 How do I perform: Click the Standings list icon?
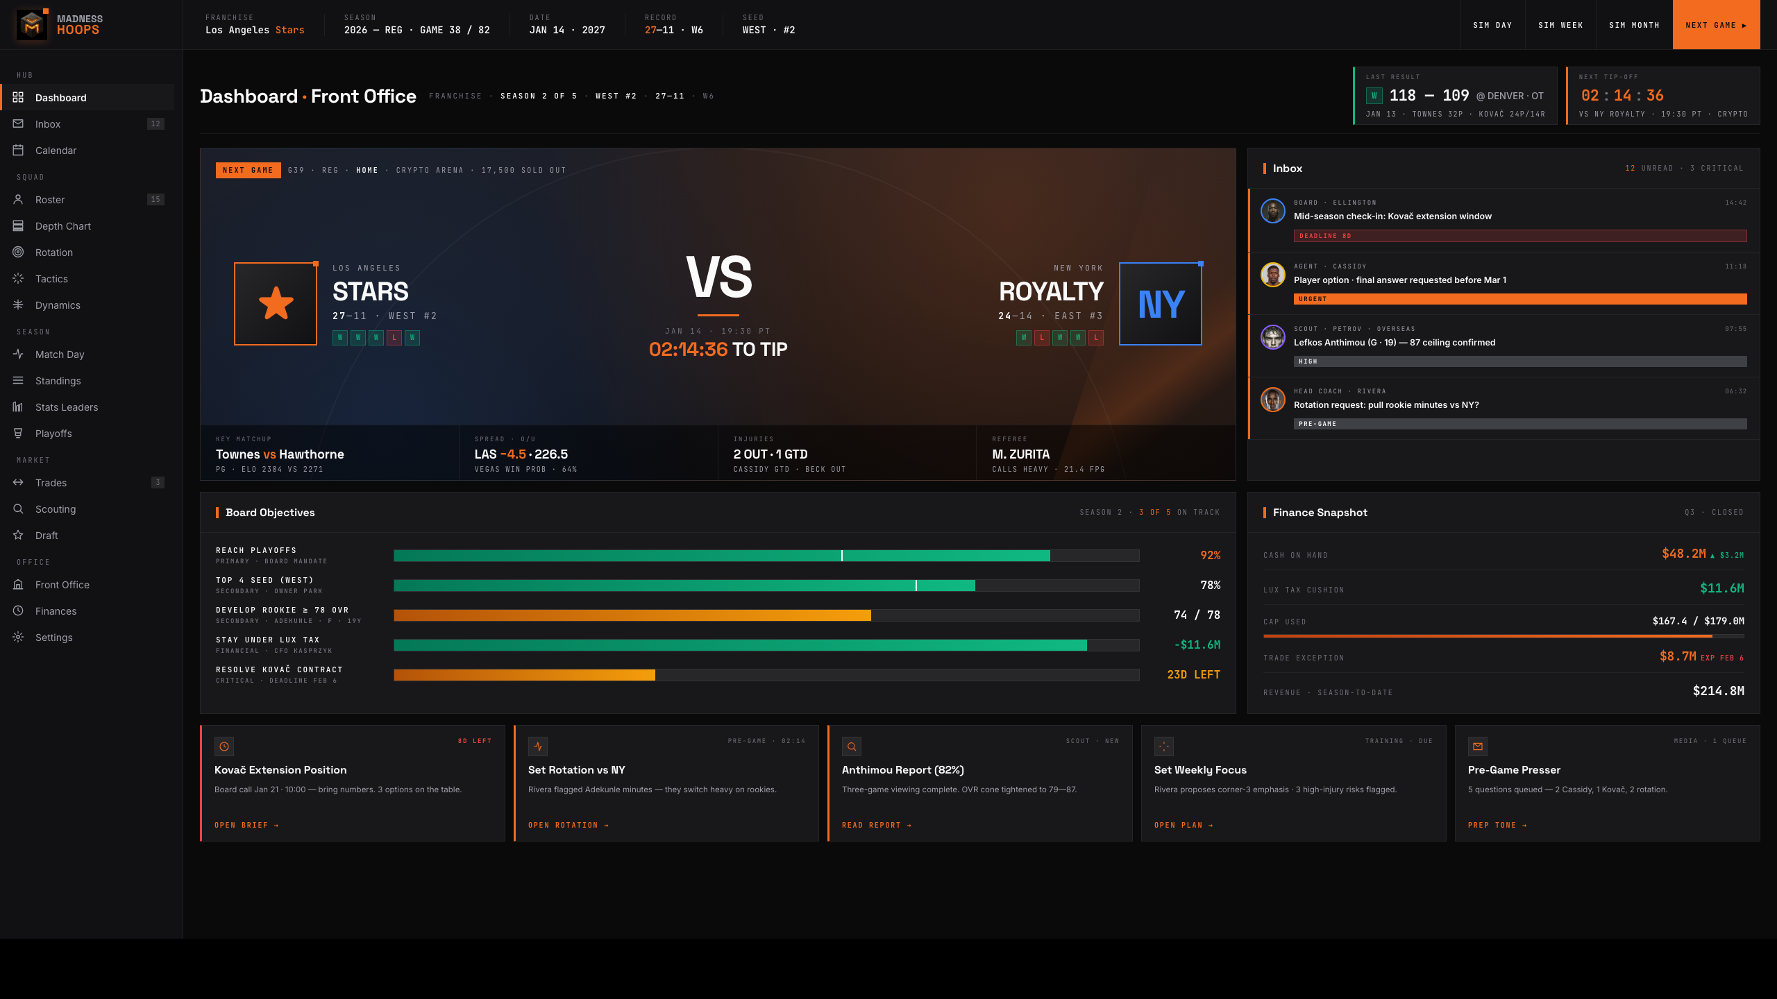18,380
